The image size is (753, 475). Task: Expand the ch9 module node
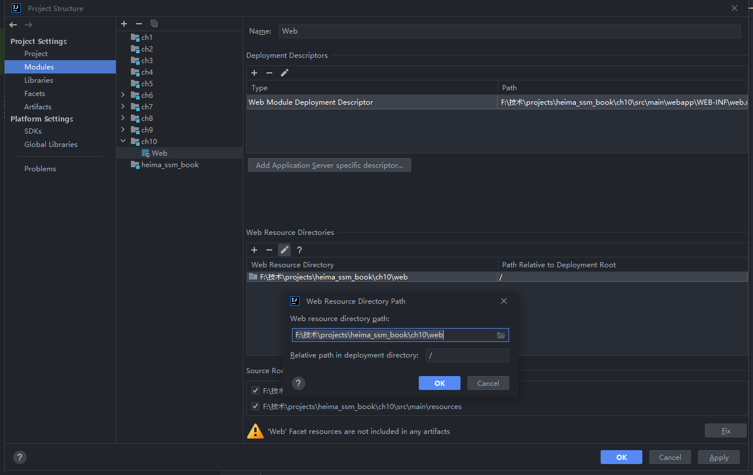point(123,130)
